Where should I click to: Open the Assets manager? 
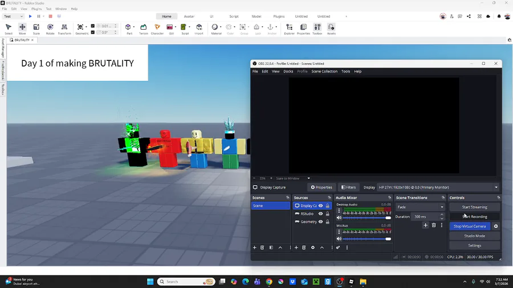331,28
